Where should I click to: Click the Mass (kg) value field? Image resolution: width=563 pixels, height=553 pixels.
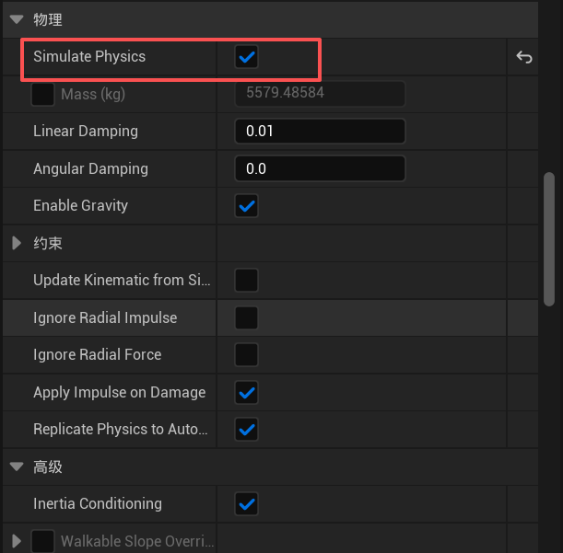(x=320, y=94)
